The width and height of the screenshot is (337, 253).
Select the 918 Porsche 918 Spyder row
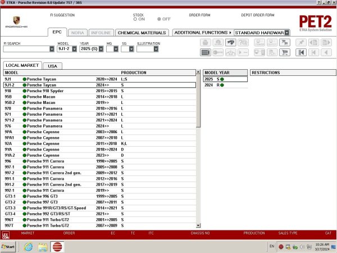point(100,91)
